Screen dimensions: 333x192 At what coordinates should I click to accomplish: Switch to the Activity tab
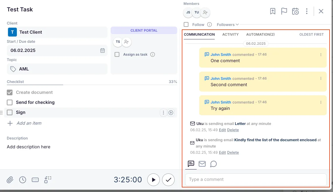point(230,35)
